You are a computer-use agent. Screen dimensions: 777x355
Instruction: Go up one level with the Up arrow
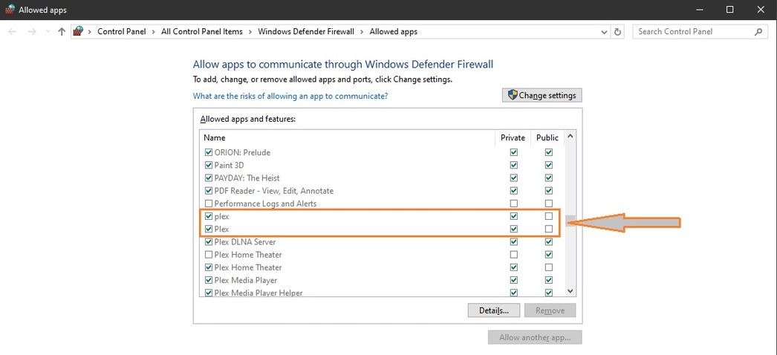62,32
